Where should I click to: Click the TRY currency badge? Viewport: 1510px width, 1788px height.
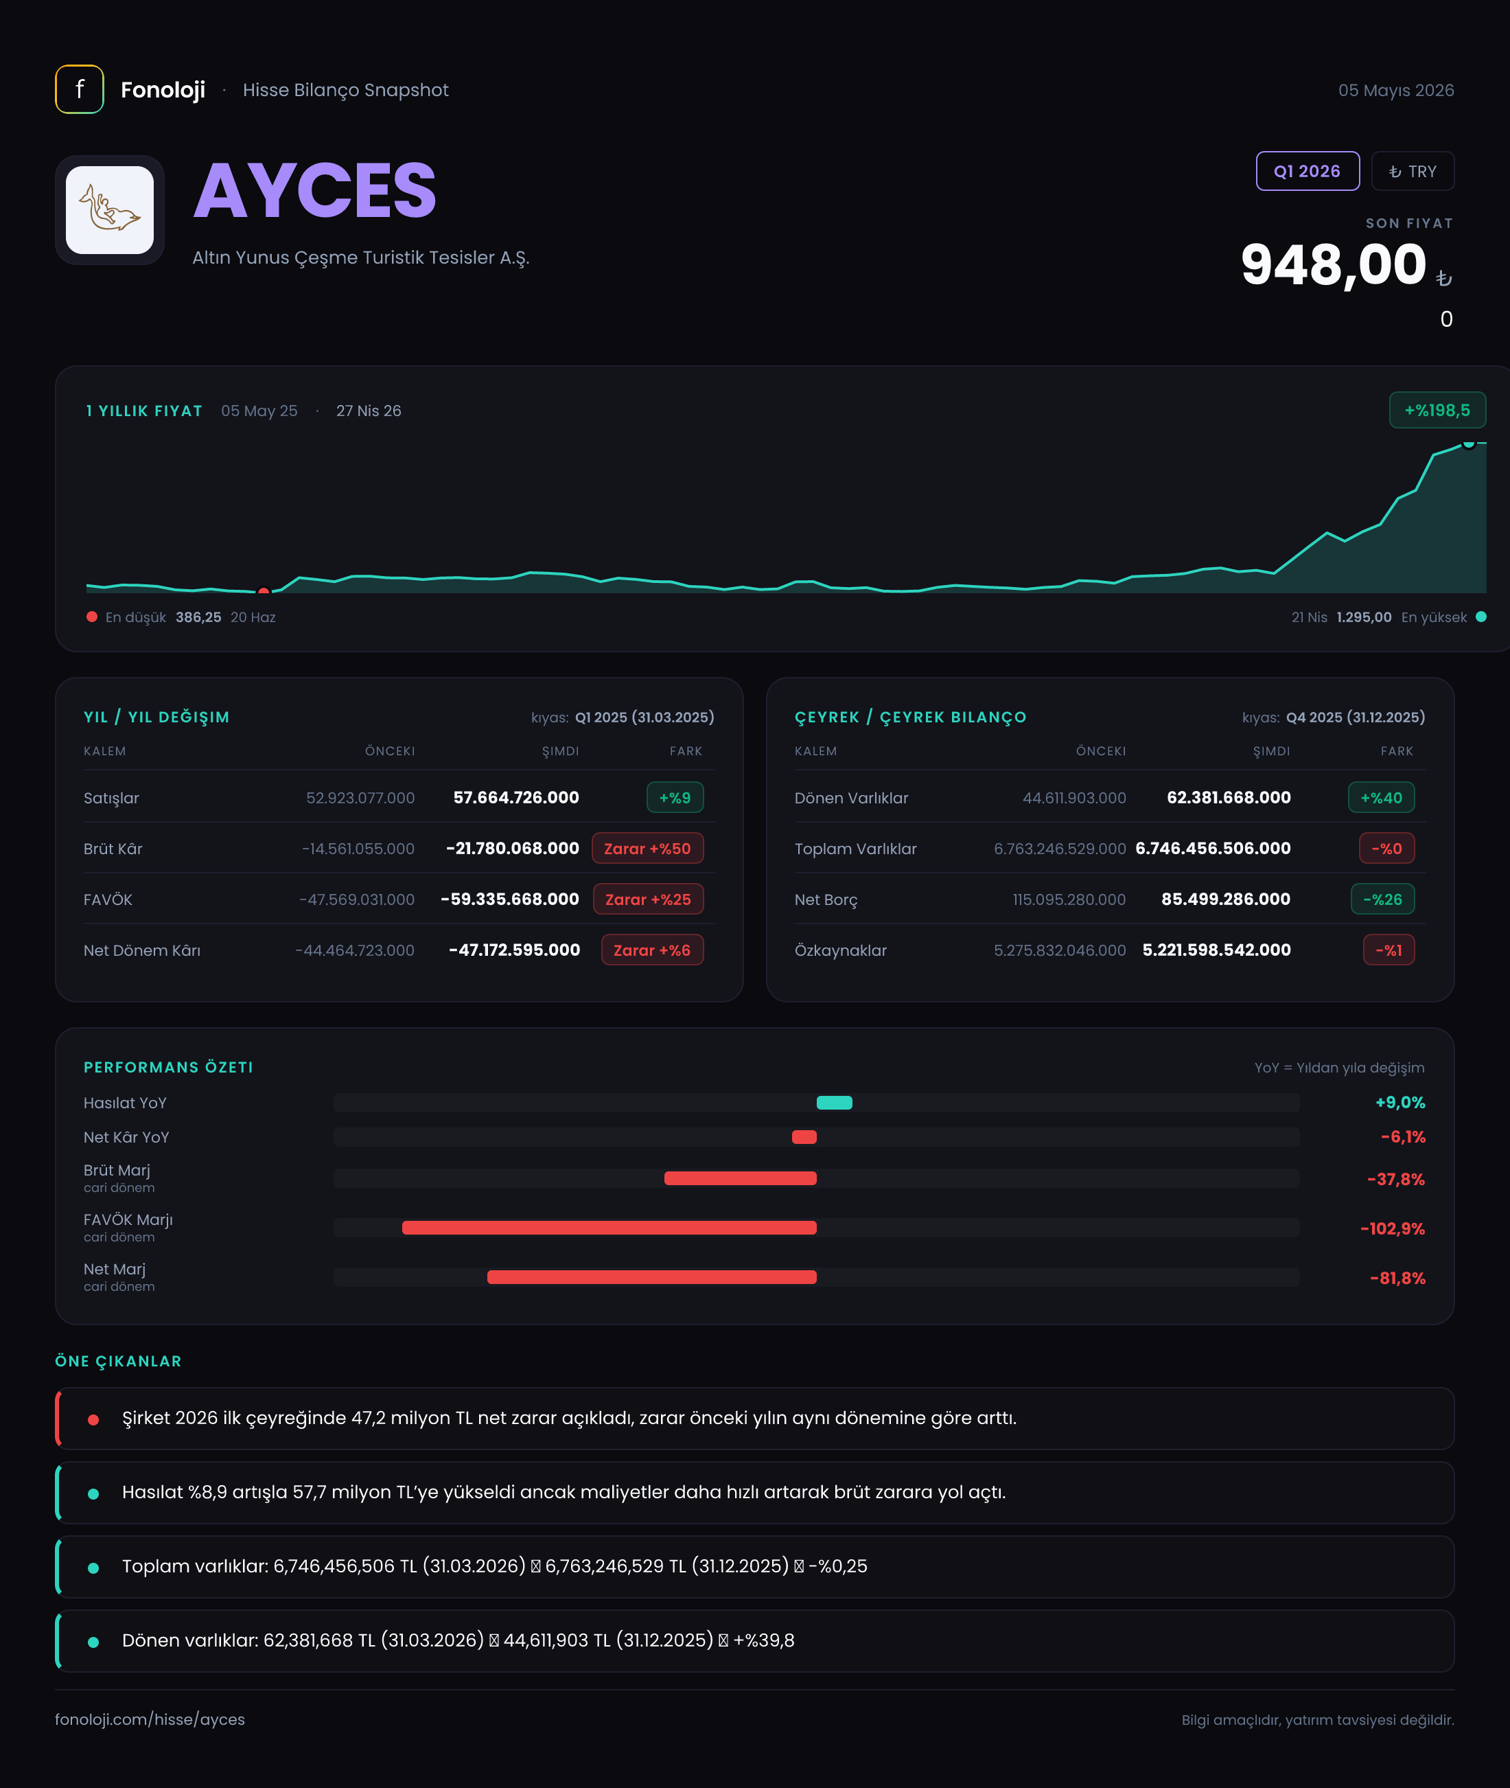1413,171
